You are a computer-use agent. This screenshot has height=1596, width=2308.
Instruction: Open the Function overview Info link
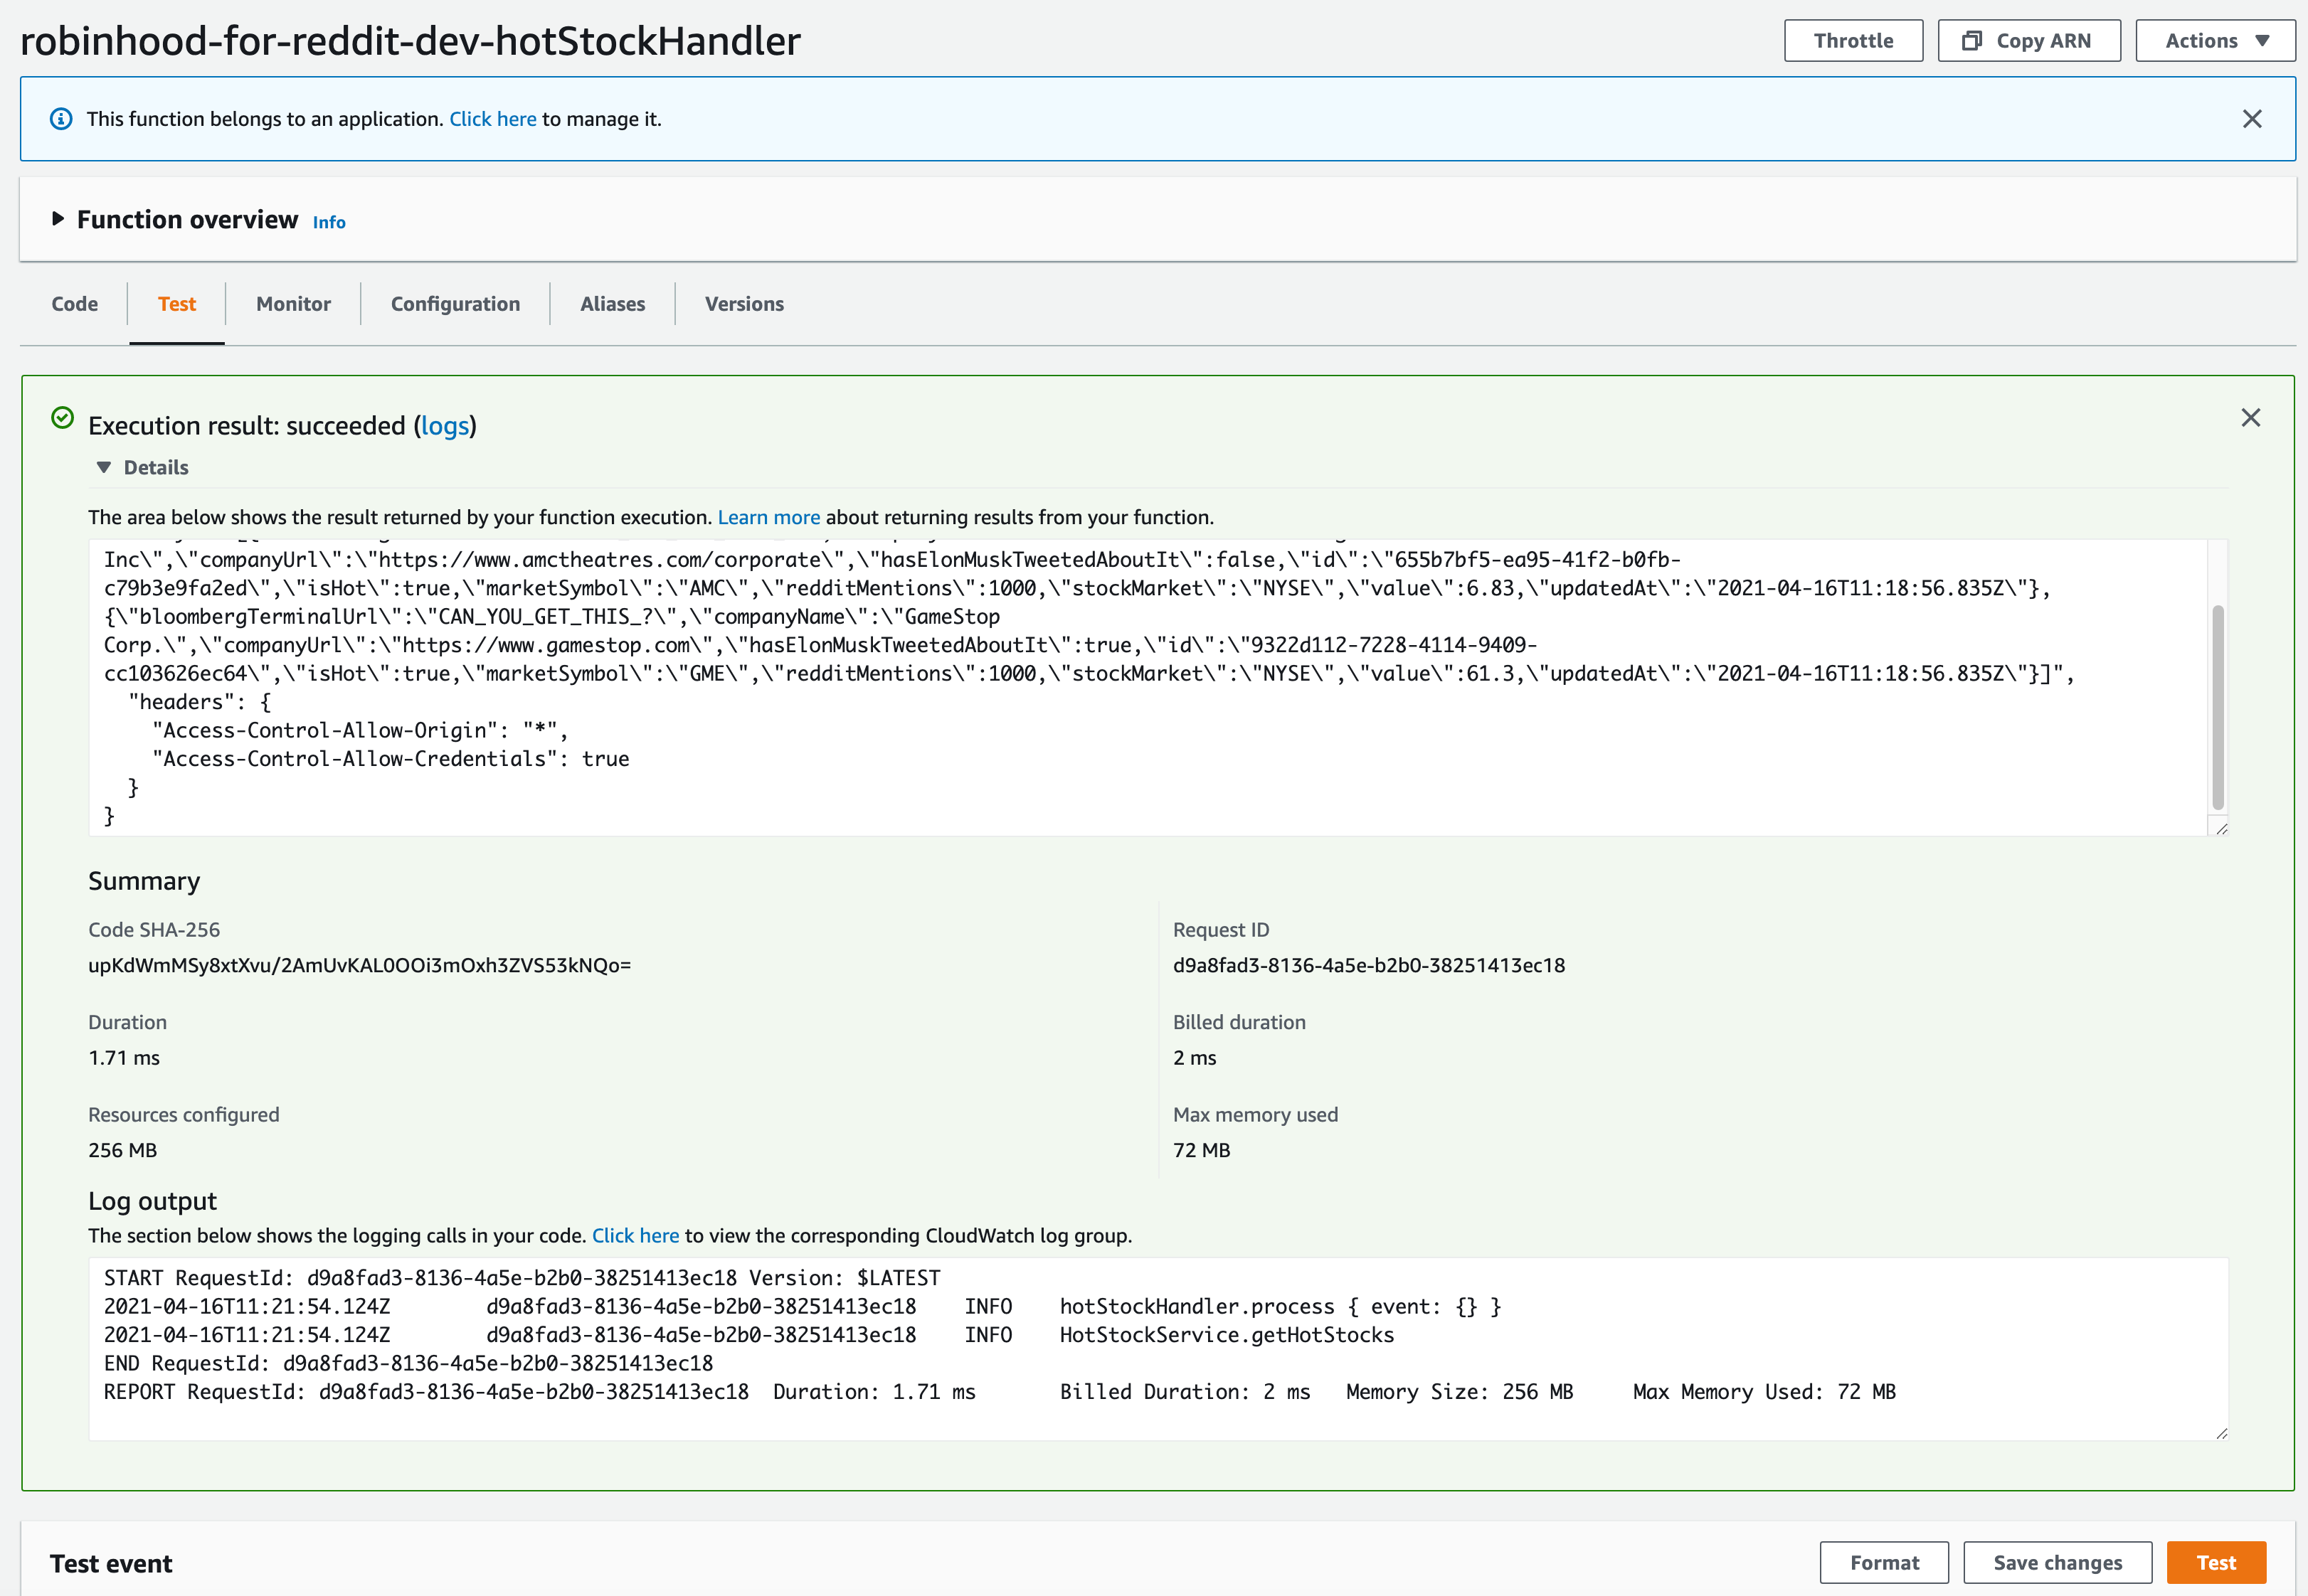tap(329, 222)
